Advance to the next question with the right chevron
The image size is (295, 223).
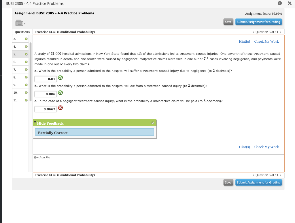tap(281, 32)
